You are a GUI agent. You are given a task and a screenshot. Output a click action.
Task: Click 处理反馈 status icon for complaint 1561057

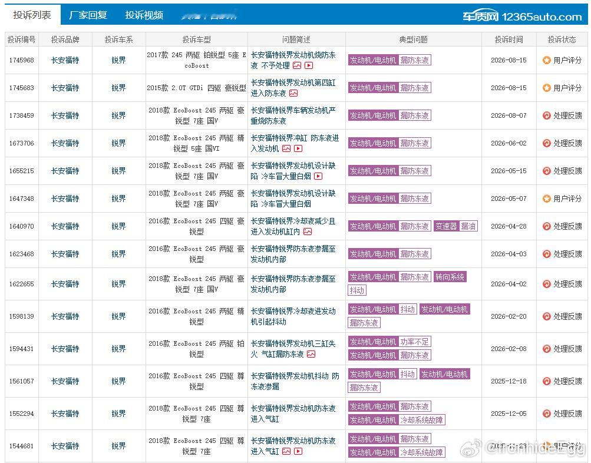pyautogui.click(x=547, y=381)
